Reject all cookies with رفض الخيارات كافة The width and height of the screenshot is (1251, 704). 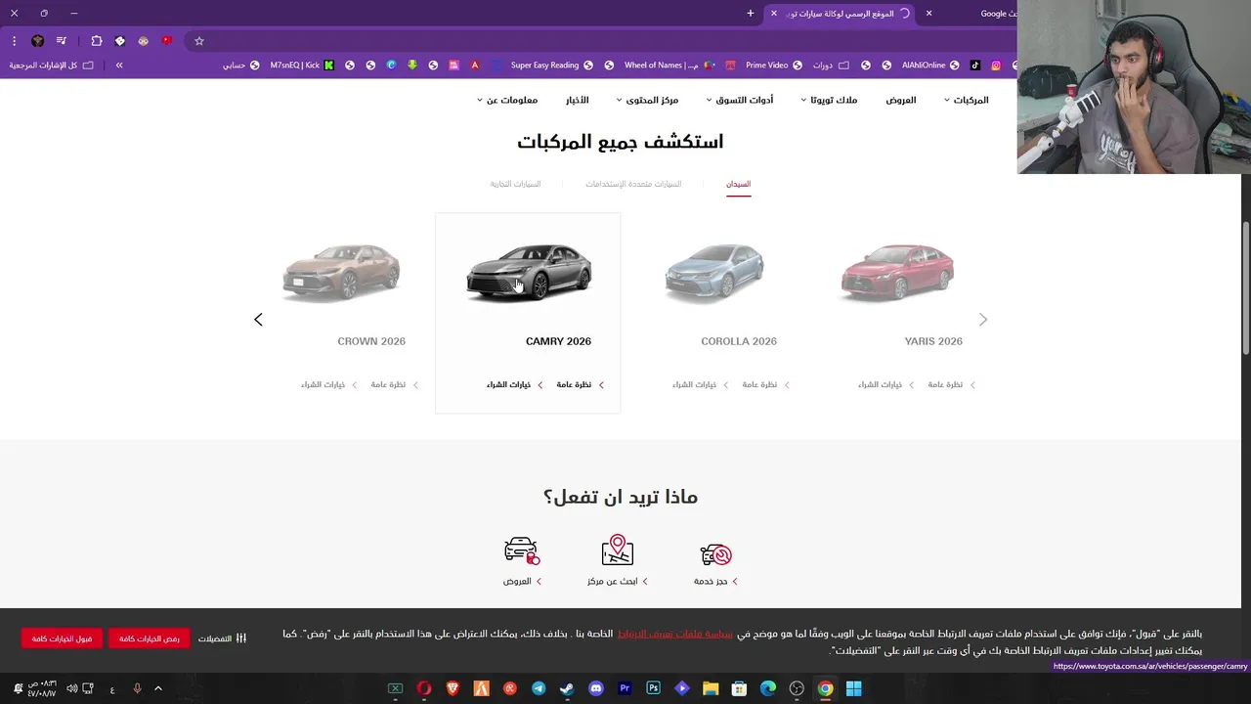pos(150,638)
